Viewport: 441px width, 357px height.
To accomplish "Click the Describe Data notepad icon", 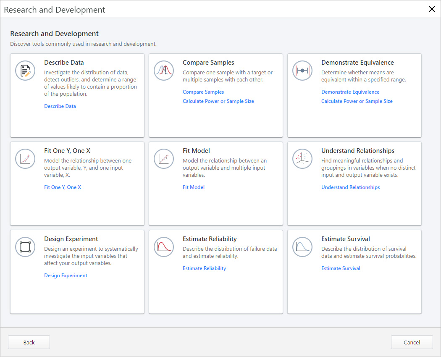I will [x=25, y=71].
